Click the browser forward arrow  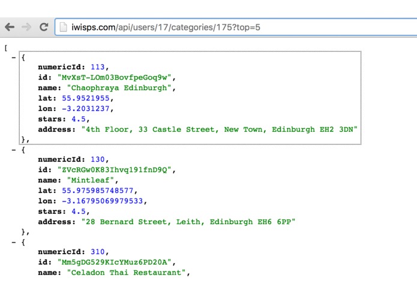tap(26, 27)
